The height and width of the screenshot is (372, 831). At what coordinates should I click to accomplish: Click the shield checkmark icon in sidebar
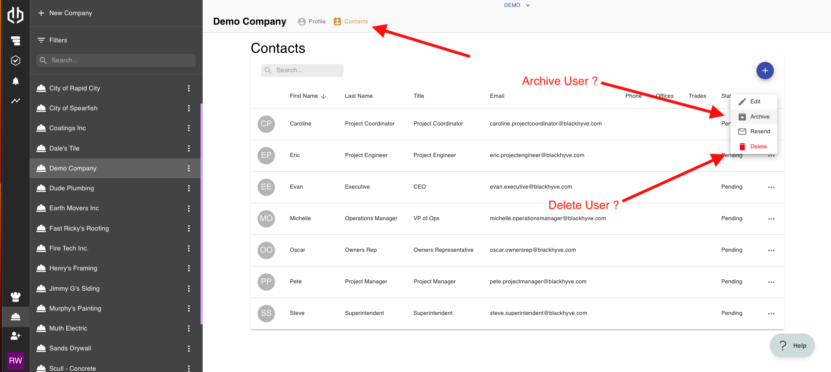click(16, 61)
